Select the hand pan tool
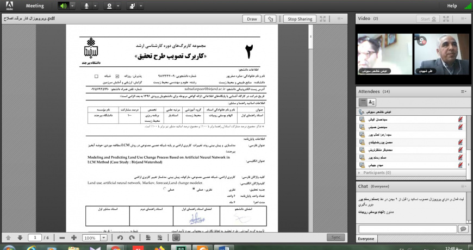The height and width of the screenshot is (250, 473). click(x=176, y=237)
